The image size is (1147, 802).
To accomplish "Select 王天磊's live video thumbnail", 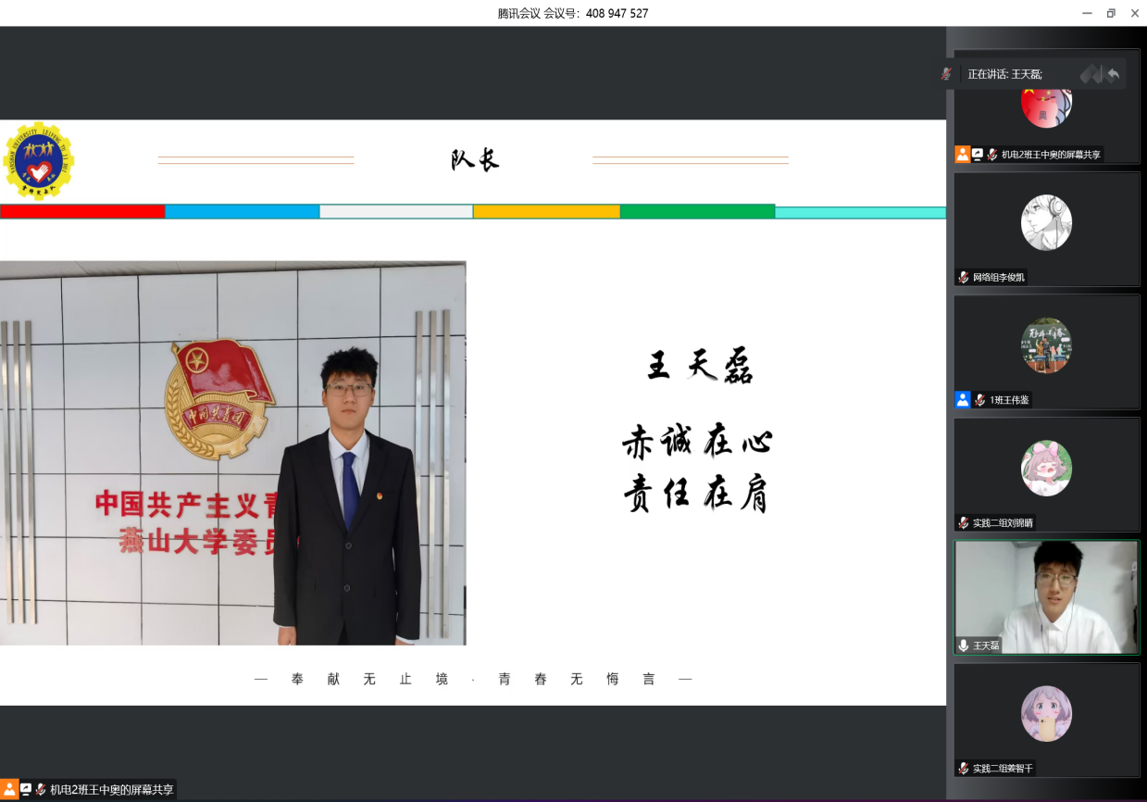I will (x=1046, y=593).
